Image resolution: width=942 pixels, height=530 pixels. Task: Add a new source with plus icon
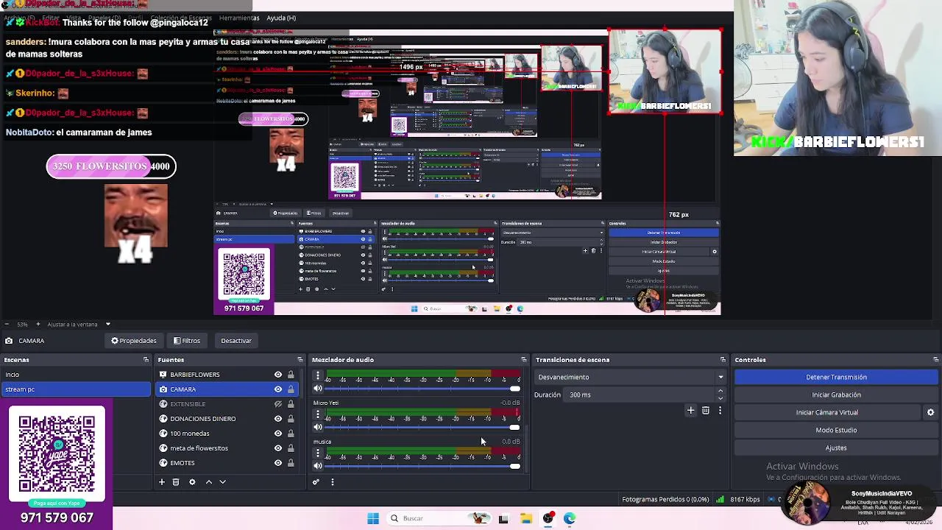162,482
